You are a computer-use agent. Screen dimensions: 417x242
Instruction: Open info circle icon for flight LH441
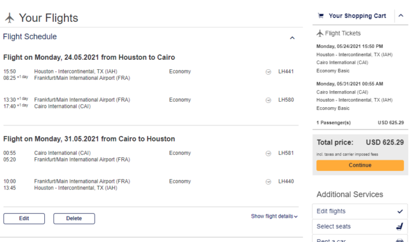point(268,72)
